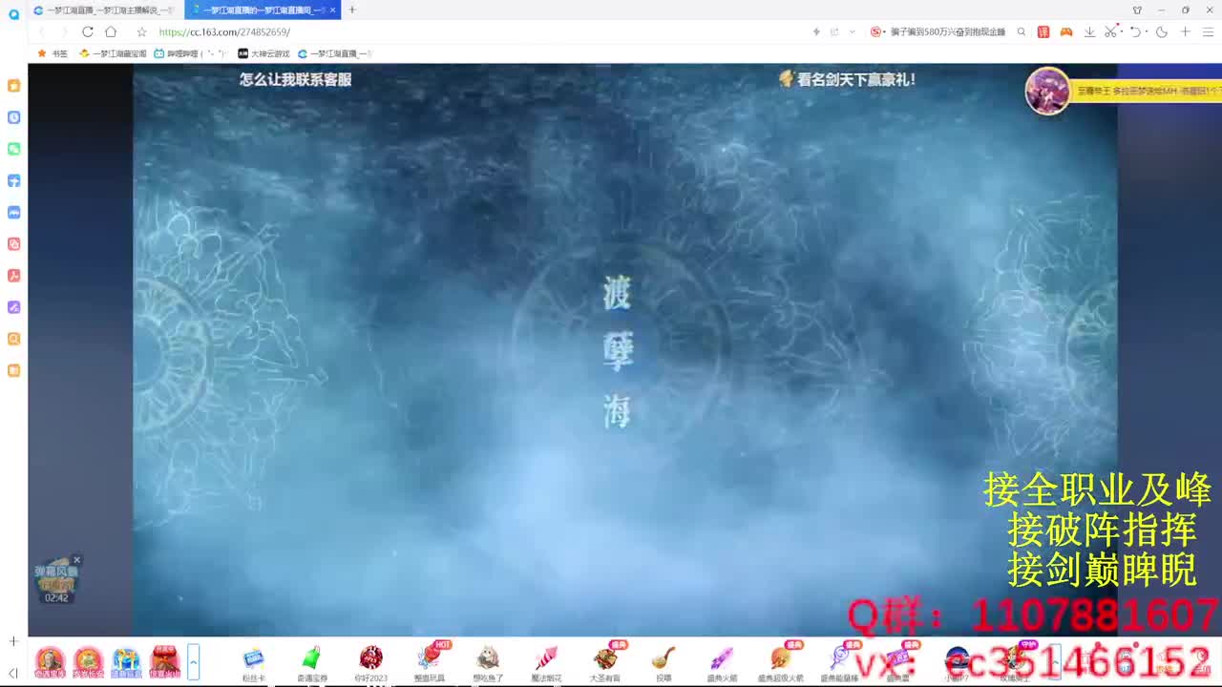Open the 大神云游戏 bookmark
Image resolution: width=1222 pixels, height=687 pixels.
coord(263,53)
